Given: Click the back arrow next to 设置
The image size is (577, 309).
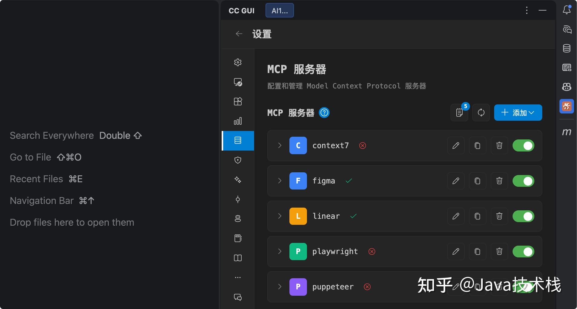Looking at the screenshot, I should pos(239,34).
